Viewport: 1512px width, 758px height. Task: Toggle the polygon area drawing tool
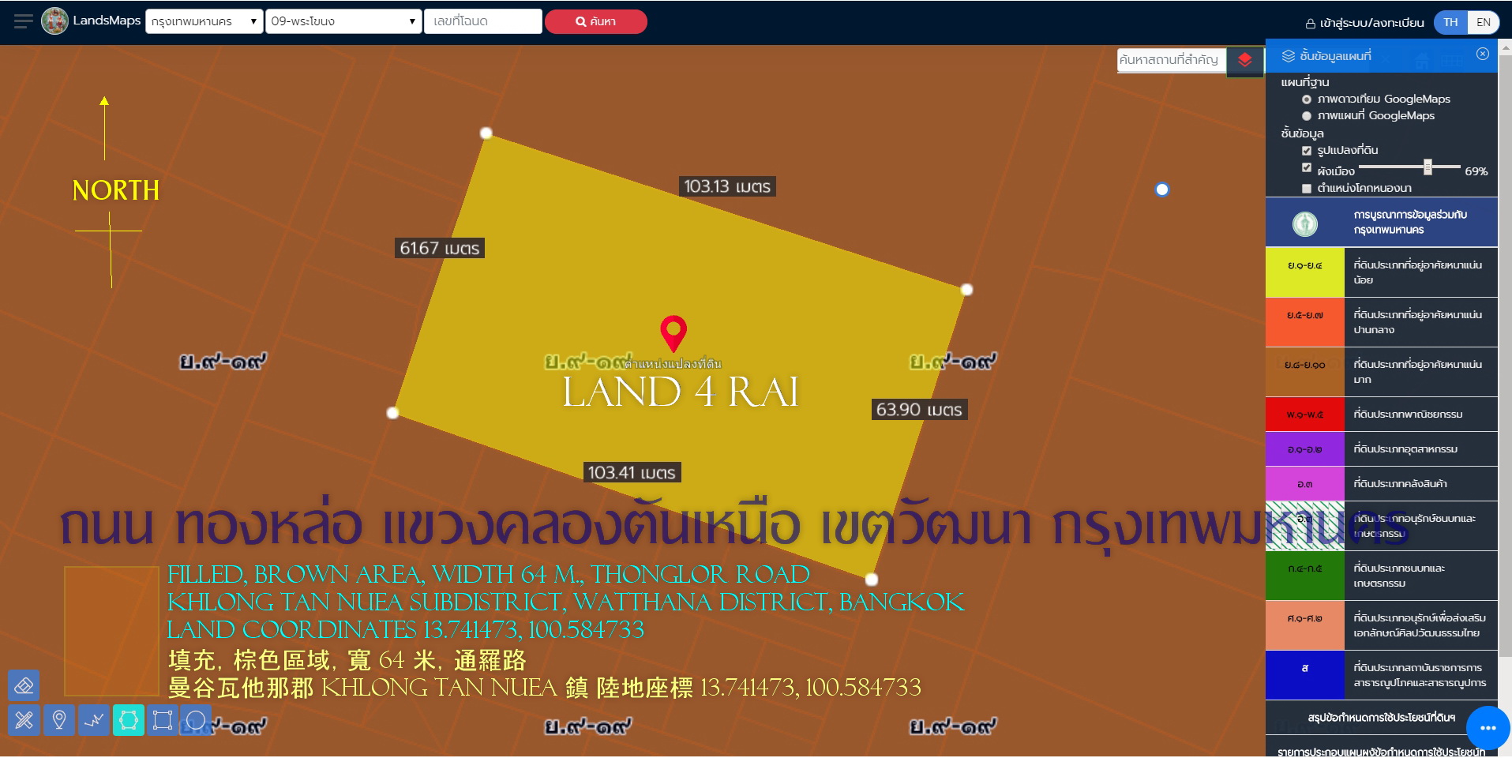coord(129,720)
